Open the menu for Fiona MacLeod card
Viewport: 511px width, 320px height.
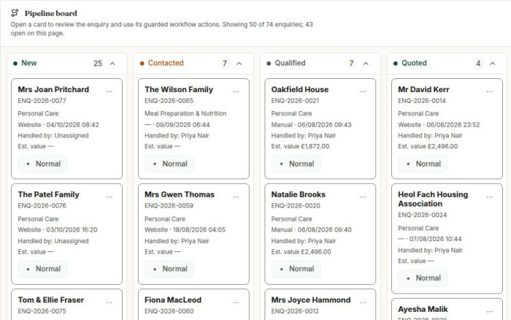tap(236, 302)
